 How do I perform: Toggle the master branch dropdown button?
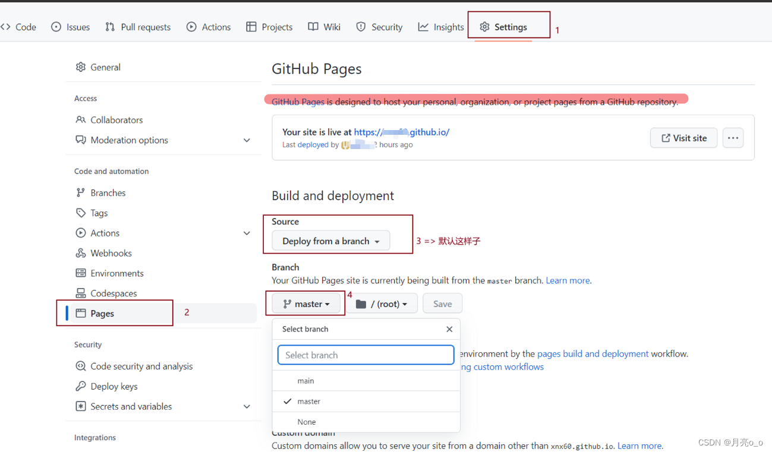(306, 304)
